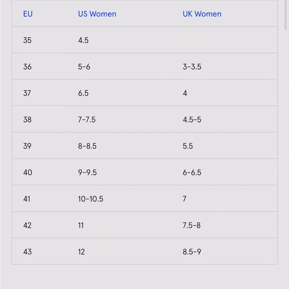Click the EU column header
The width and height of the screenshot is (289, 289).
point(28,14)
